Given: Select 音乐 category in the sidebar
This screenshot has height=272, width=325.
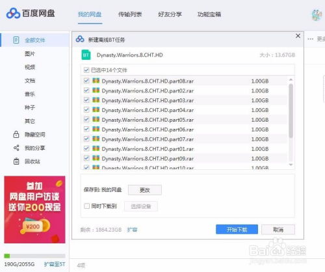Looking at the screenshot, I should (30, 94).
